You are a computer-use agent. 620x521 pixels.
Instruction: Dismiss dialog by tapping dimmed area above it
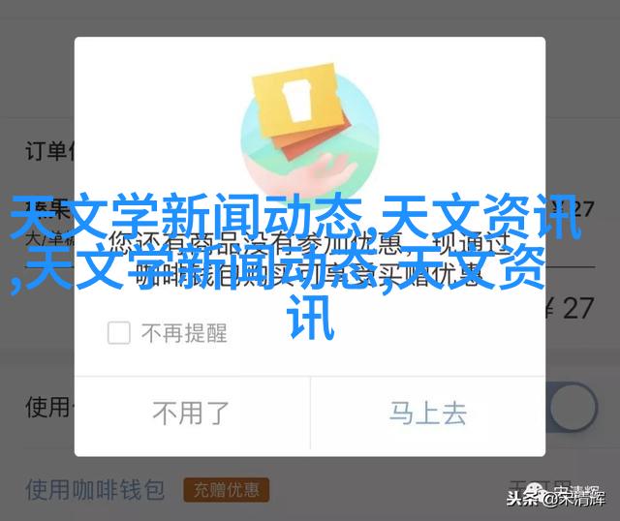point(310,17)
